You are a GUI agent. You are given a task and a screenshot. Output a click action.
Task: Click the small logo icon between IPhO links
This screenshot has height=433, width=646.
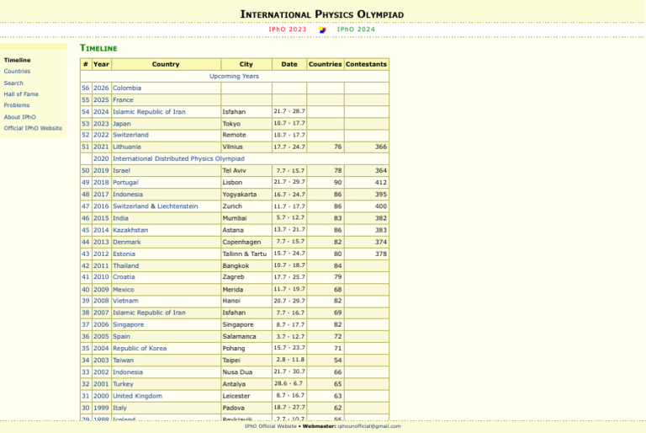(x=322, y=29)
